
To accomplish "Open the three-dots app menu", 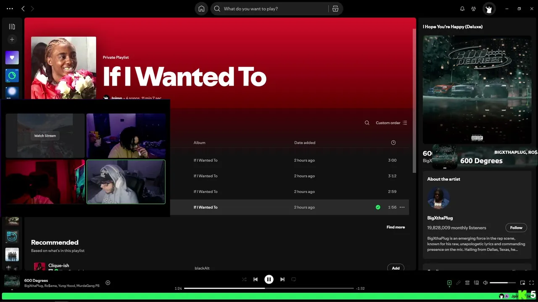I will (10, 8).
